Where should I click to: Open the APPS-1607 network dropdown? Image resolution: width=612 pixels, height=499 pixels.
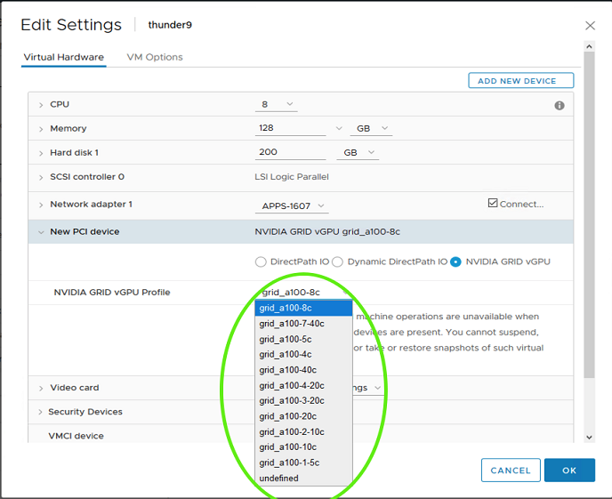point(292,206)
